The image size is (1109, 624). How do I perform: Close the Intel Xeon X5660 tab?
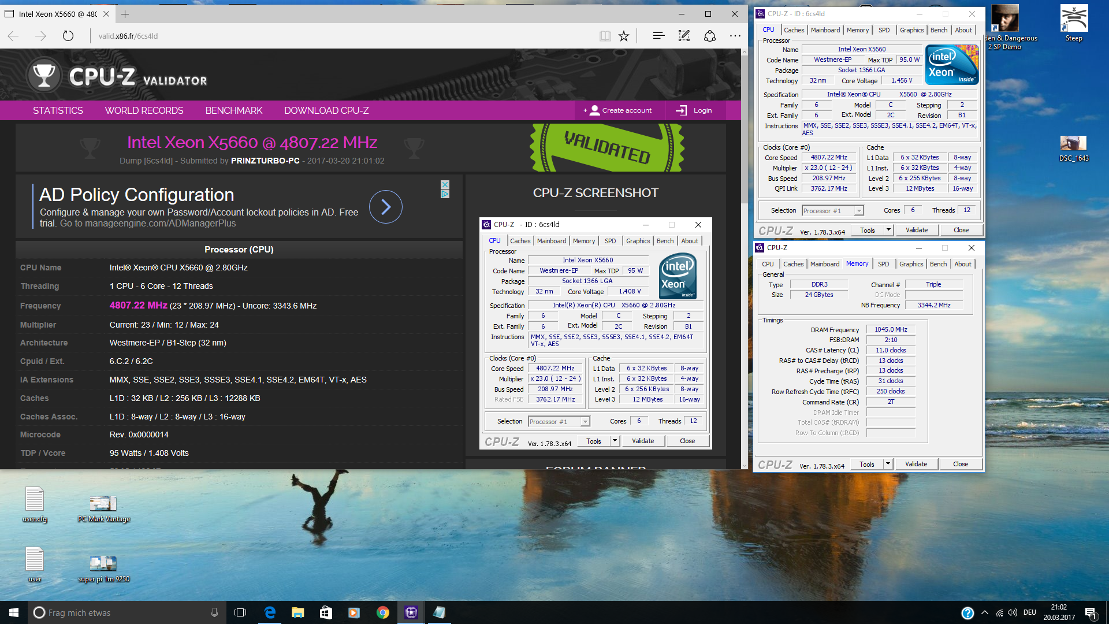coord(106,14)
